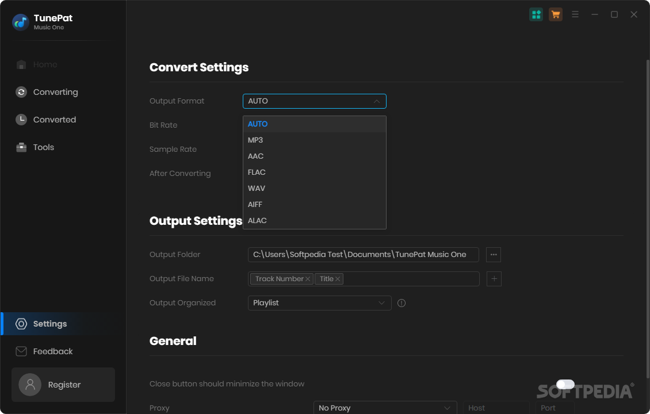650x414 pixels.
Task: Open the hamburger menu icon
Action: [575, 14]
